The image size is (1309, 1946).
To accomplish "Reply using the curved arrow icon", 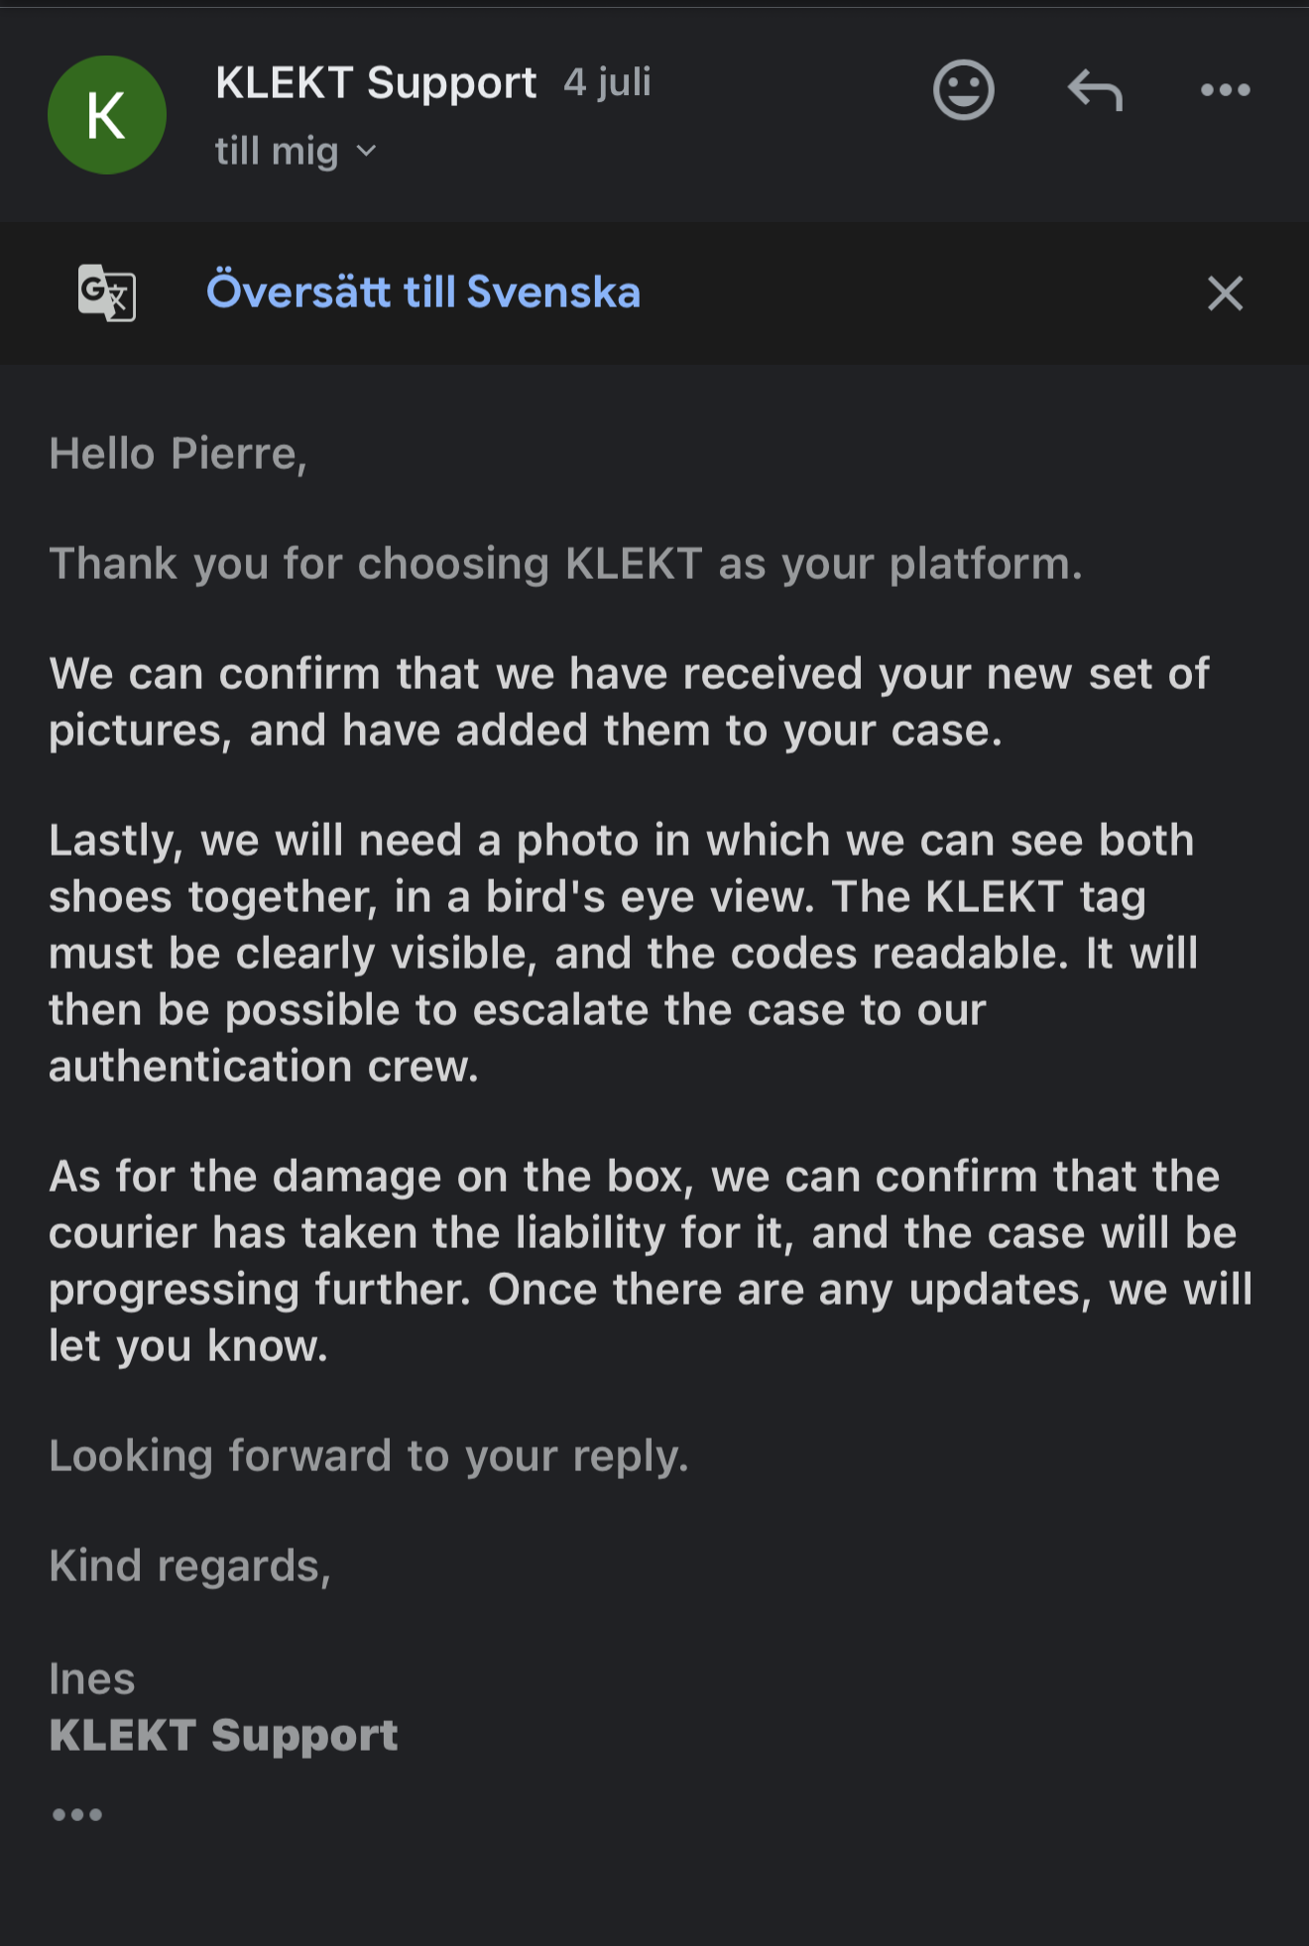I will click(1095, 90).
